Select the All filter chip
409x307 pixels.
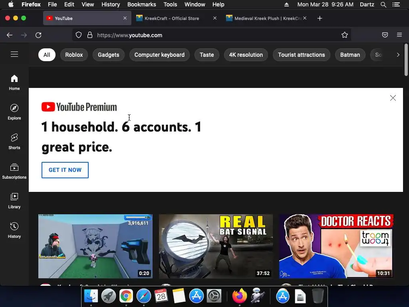click(x=47, y=55)
